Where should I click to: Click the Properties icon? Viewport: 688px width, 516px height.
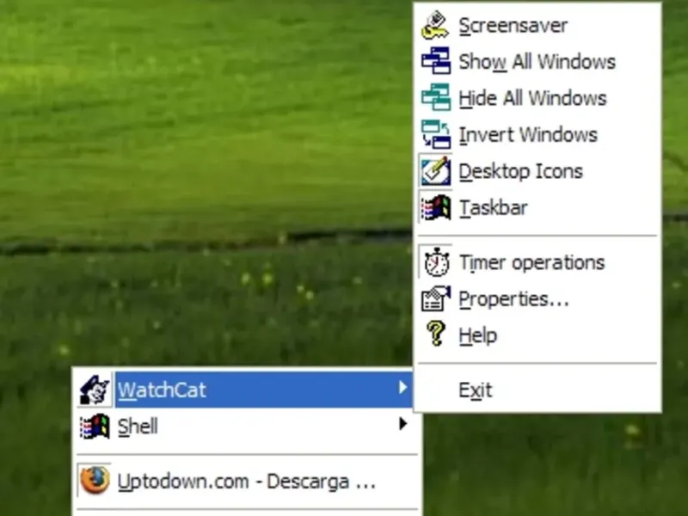pos(436,298)
